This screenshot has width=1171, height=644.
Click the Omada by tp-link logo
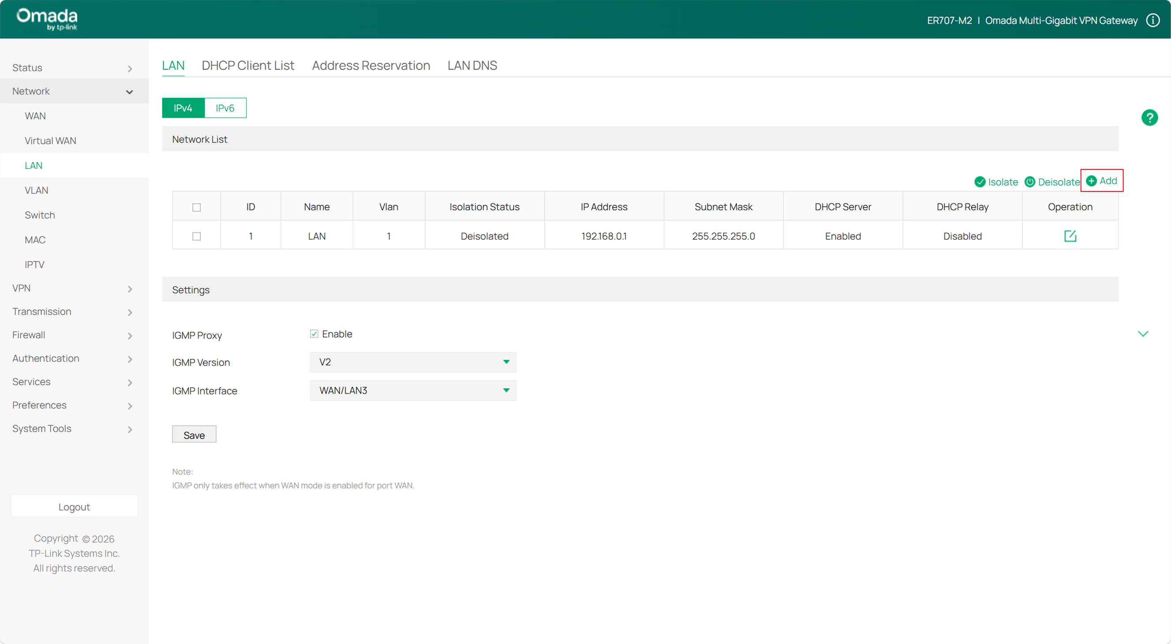[x=45, y=19]
